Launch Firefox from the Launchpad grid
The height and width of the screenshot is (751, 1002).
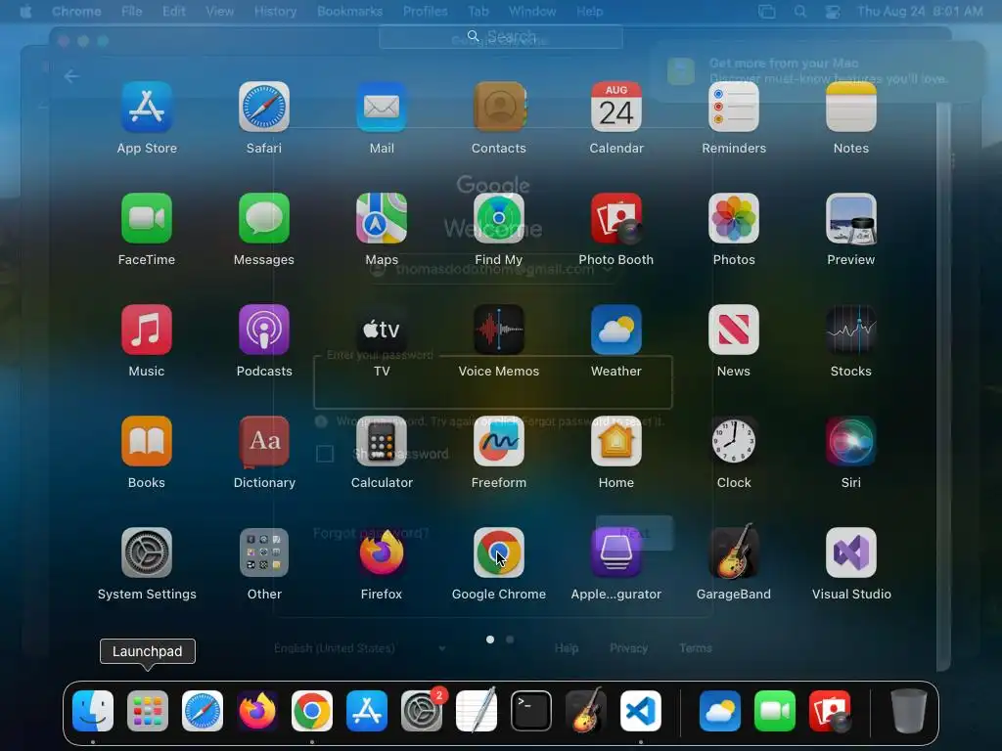tap(382, 552)
